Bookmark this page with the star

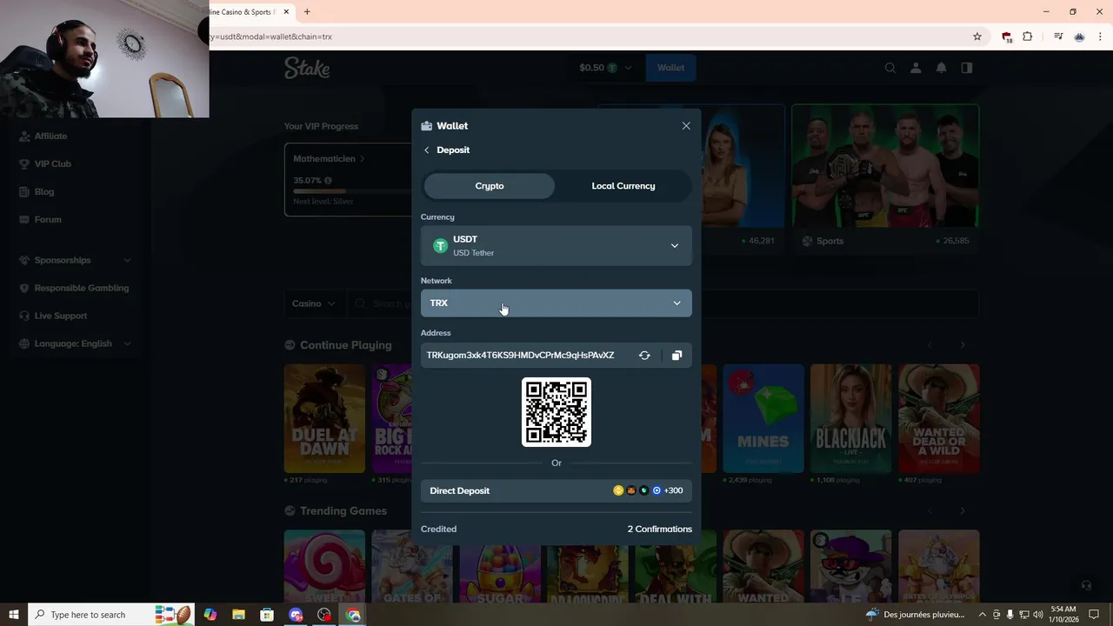pos(976,37)
